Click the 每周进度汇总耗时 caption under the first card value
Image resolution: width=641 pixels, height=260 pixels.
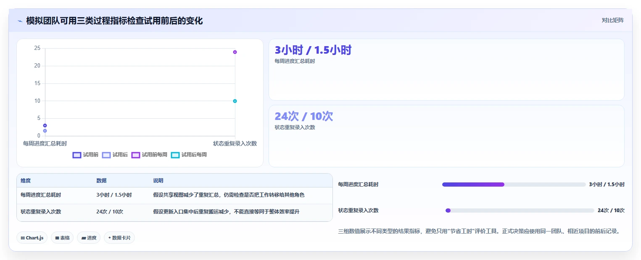295,61
